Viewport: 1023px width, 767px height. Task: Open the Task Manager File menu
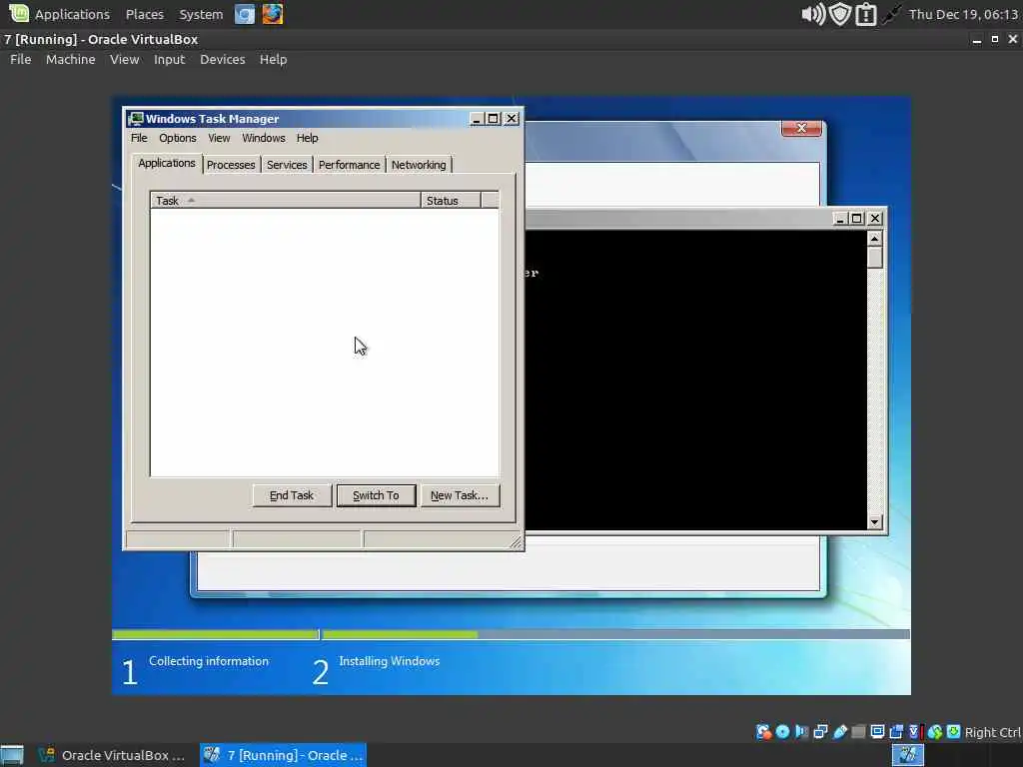[x=139, y=138]
